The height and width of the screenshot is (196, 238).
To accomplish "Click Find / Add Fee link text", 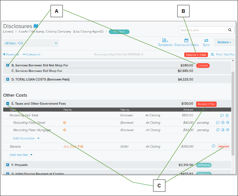I will pyautogui.click(x=225, y=54).
